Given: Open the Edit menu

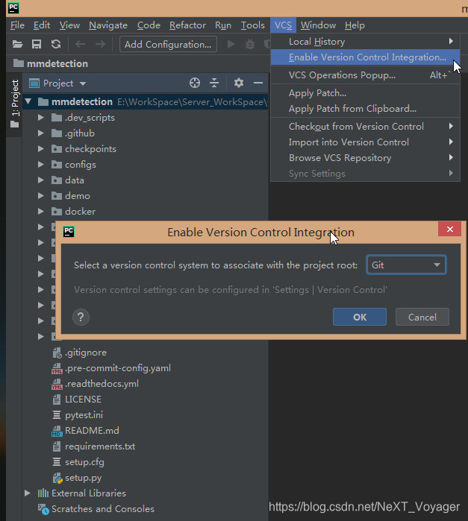Looking at the screenshot, I should [x=42, y=25].
